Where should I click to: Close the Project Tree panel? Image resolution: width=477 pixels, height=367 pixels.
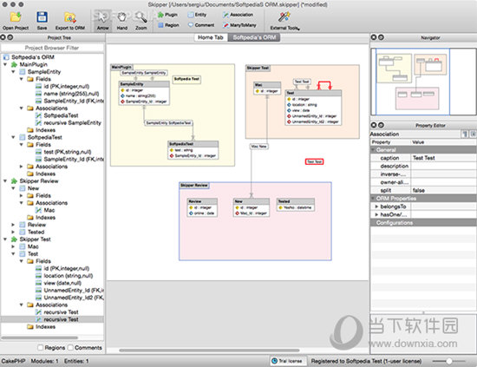tap(3, 37)
